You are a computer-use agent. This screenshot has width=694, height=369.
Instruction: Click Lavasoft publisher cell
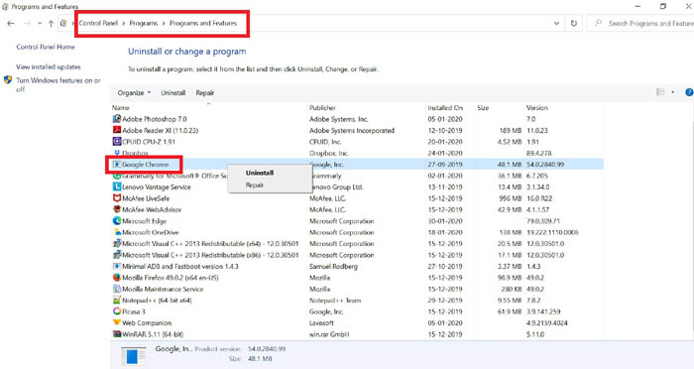click(x=321, y=323)
